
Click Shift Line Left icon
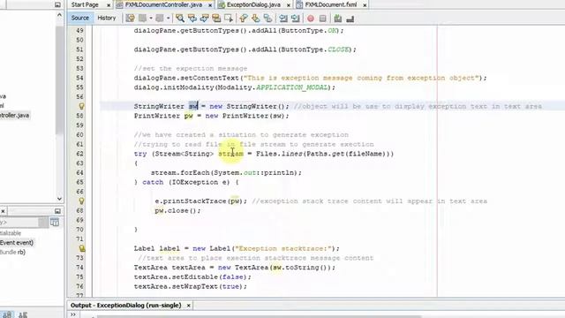point(283,18)
